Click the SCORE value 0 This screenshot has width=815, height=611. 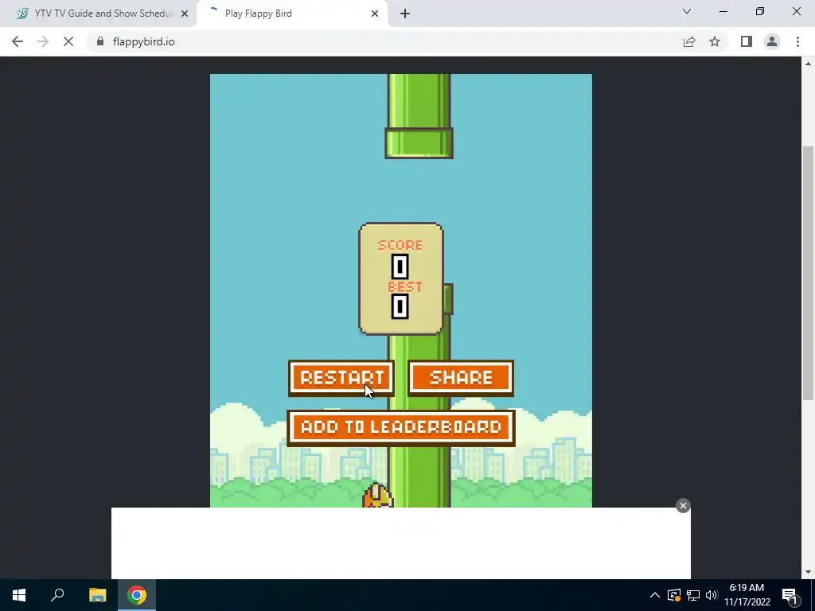click(400, 267)
